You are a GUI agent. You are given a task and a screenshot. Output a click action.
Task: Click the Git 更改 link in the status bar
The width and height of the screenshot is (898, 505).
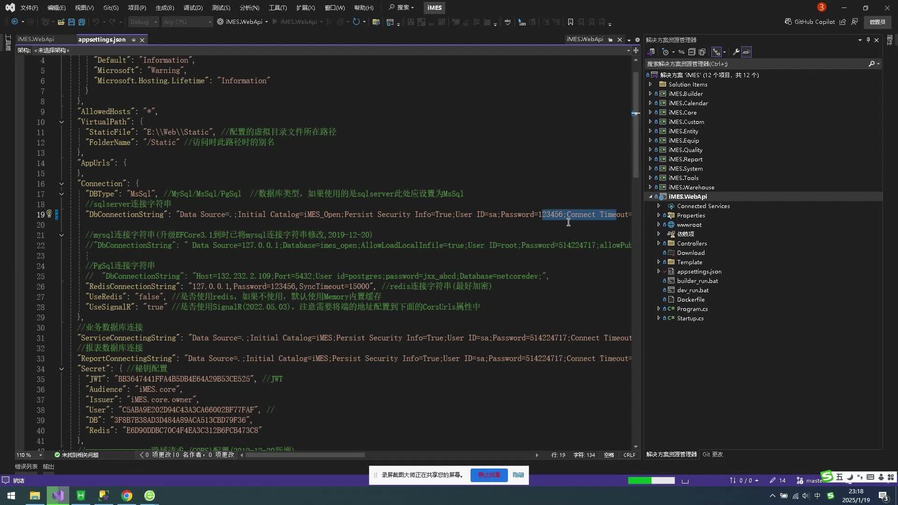tap(712, 454)
